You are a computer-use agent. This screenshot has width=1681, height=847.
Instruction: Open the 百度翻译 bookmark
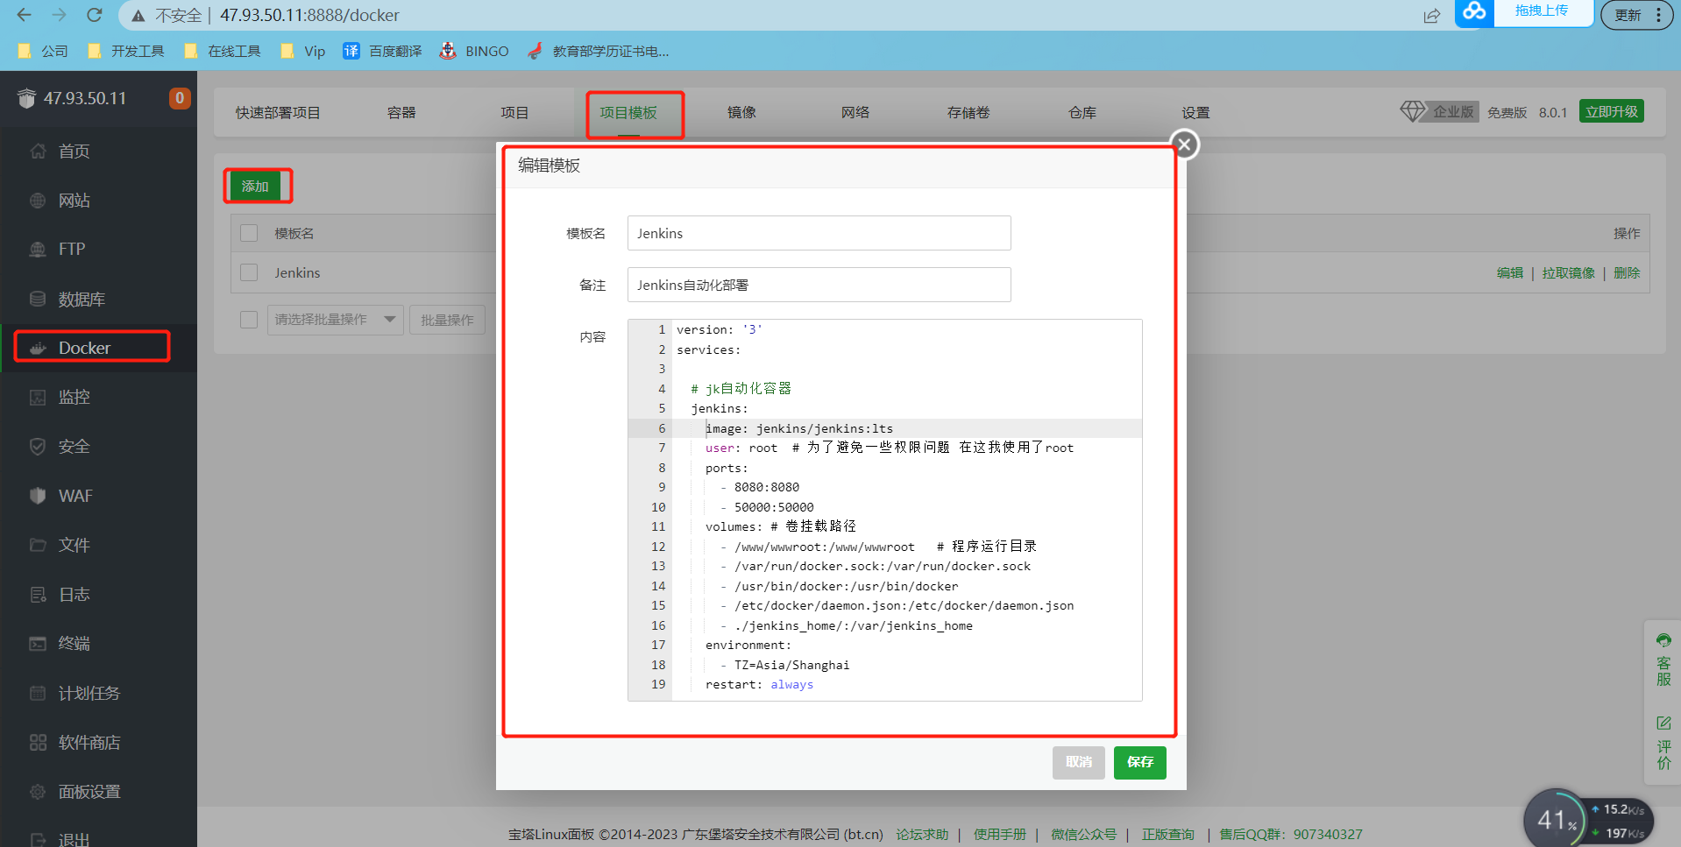383,51
